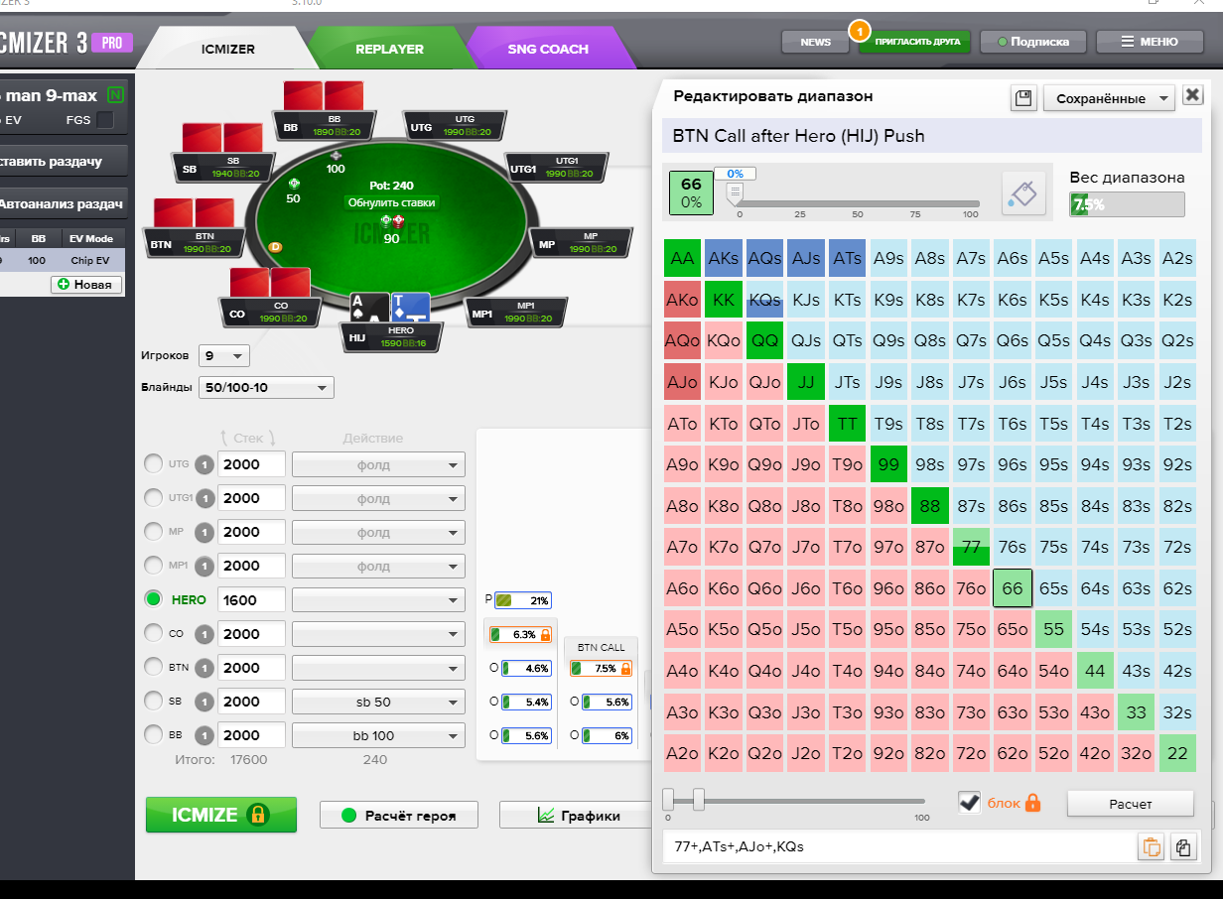Open the Блайнды 50/100-10 dropdown

[266, 387]
